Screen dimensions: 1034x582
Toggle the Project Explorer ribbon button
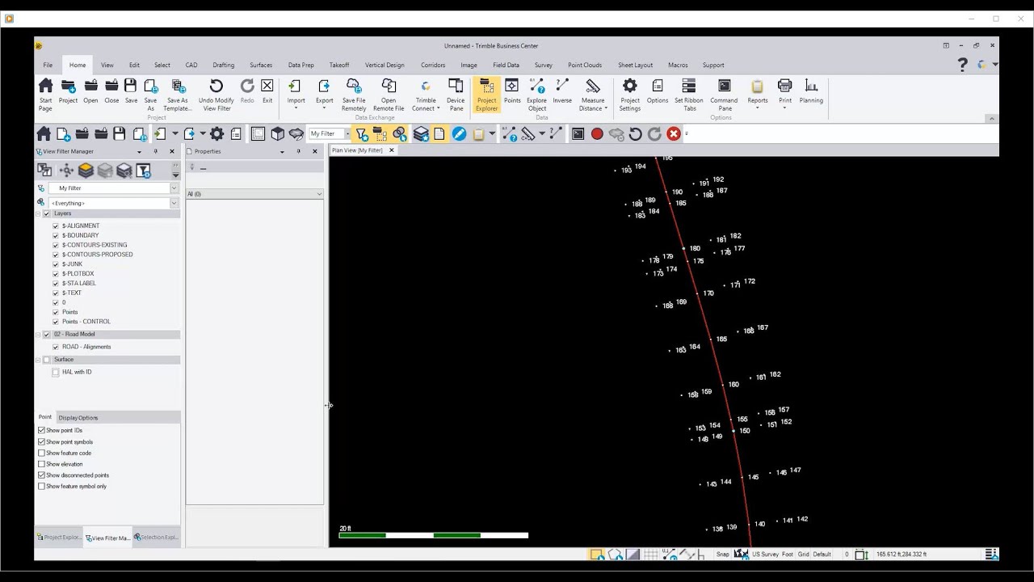click(x=486, y=95)
